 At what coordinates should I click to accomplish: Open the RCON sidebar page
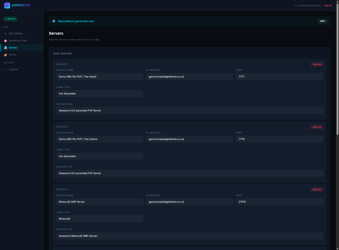click(x=12, y=55)
